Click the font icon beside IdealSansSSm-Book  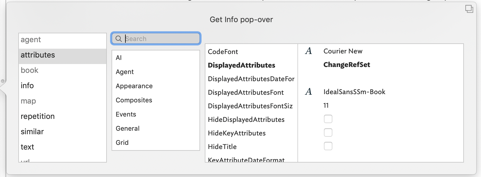tap(309, 92)
